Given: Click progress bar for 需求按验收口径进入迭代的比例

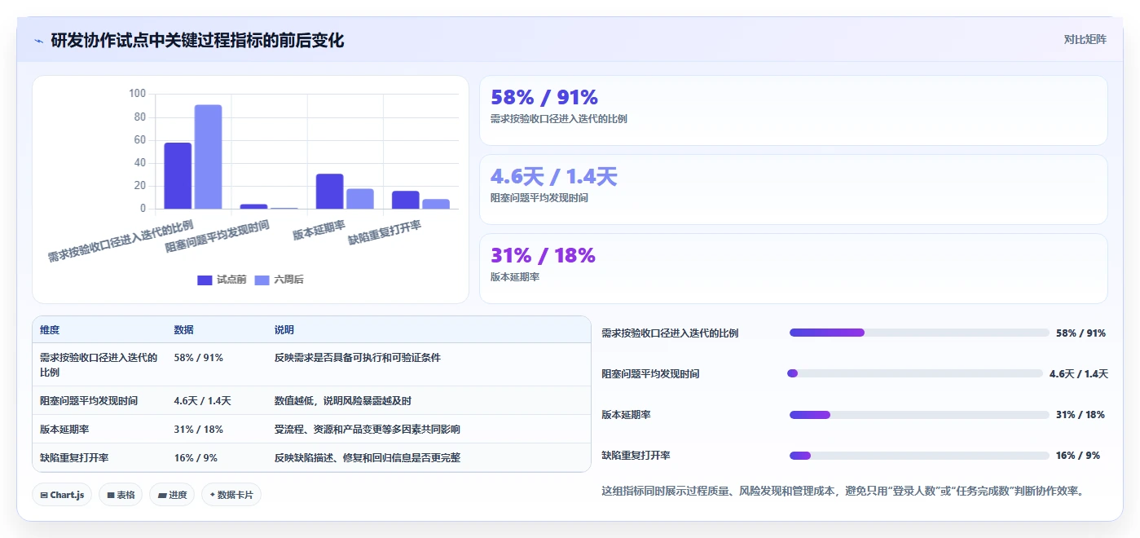Looking at the screenshot, I should 919,333.
